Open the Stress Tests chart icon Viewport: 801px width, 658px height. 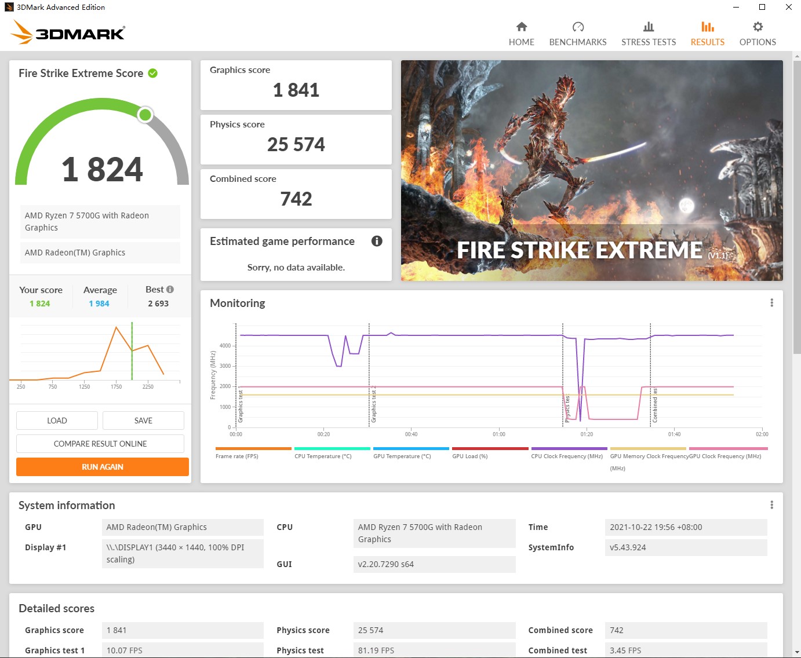649,27
